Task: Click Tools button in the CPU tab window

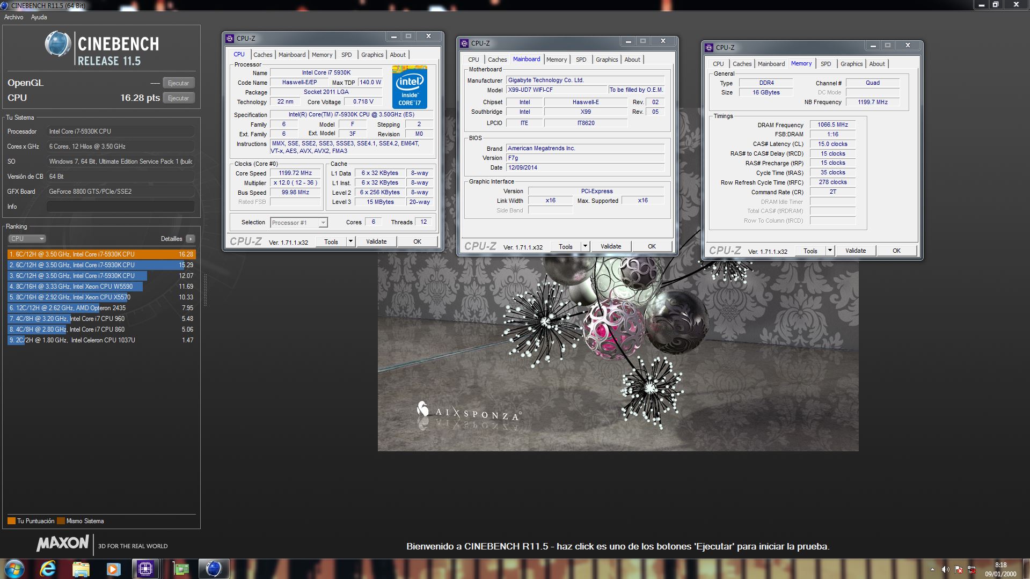Action: click(x=331, y=241)
